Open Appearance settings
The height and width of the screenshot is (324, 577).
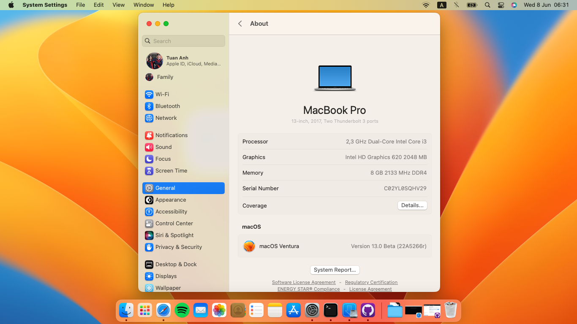coord(183,200)
